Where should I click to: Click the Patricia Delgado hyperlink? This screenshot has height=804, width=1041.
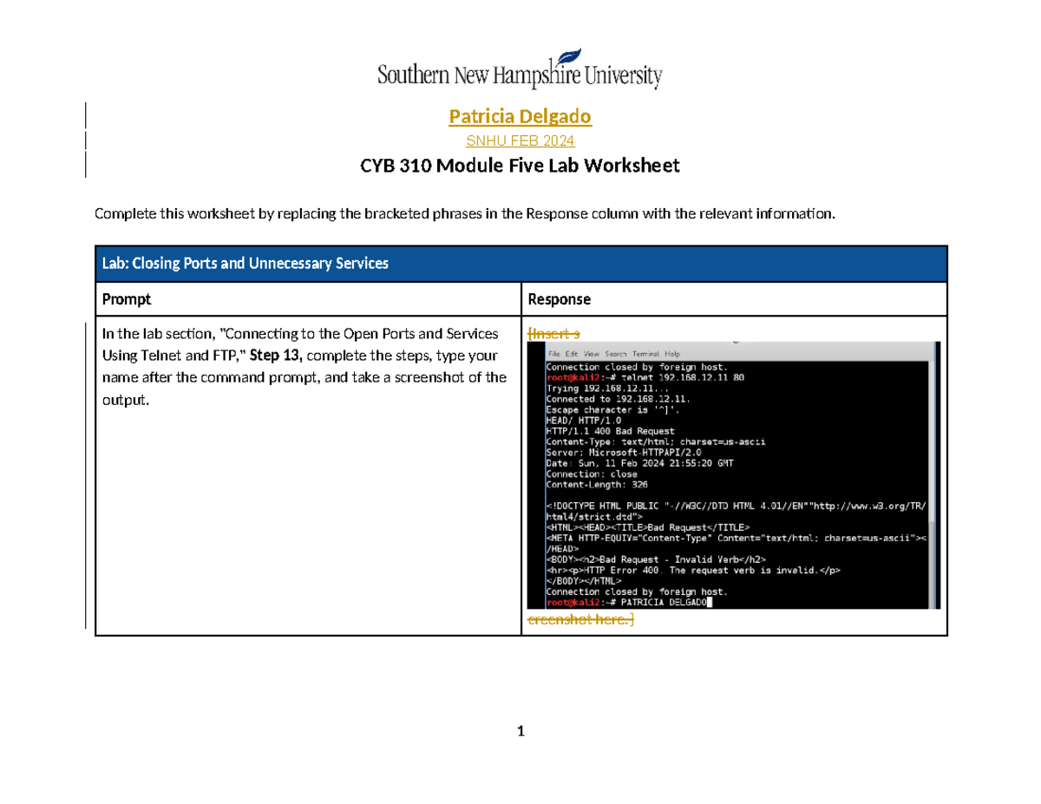[x=520, y=116]
